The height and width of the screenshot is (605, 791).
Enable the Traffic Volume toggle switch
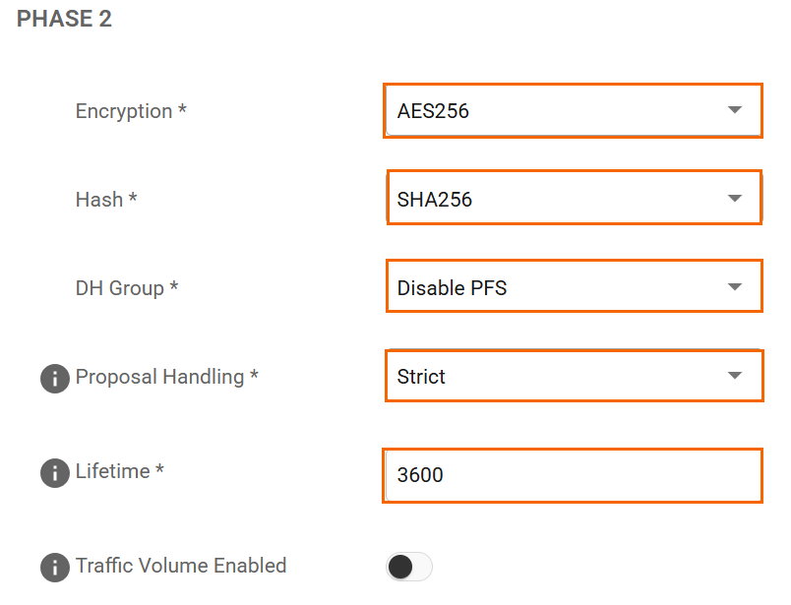[408, 567]
